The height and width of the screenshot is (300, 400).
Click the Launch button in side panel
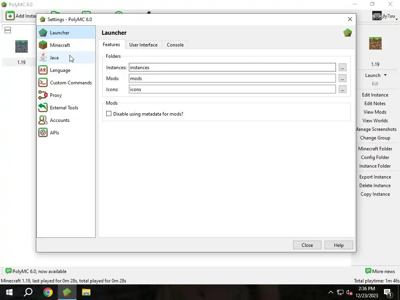[x=373, y=75]
